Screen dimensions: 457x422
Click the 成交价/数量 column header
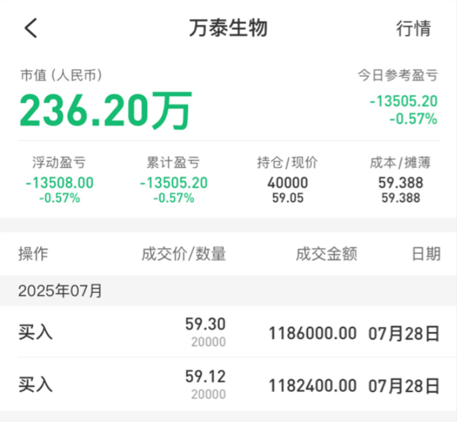coord(184,253)
